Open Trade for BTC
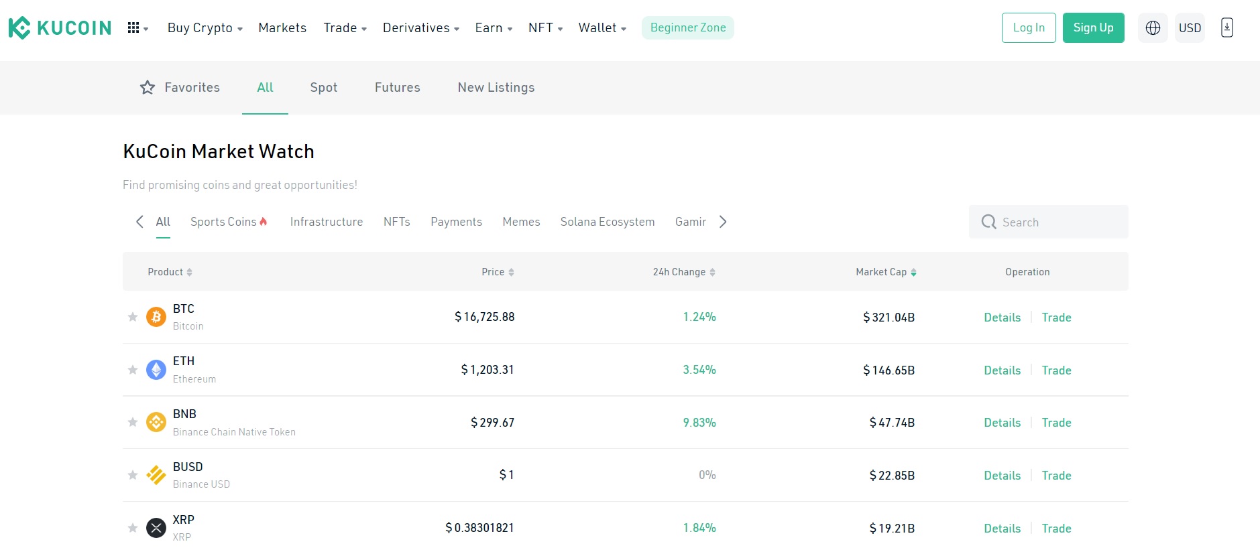The height and width of the screenshot is (552, 1260). 1056,318
